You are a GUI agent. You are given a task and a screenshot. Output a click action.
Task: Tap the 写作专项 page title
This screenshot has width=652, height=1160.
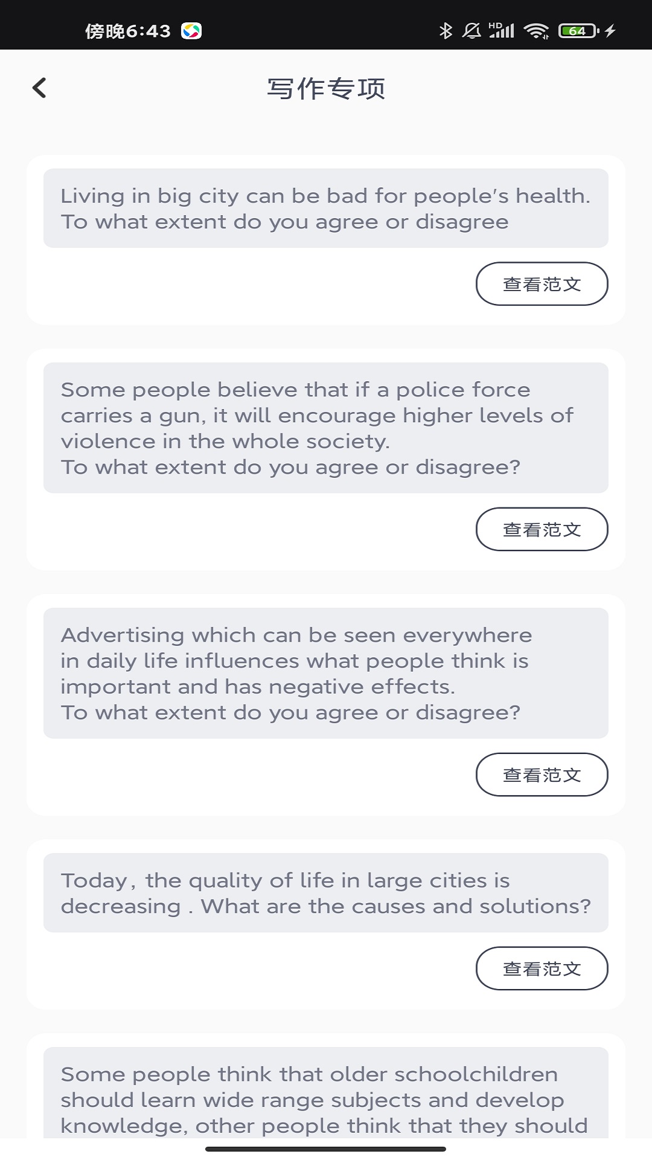[x=326, y=89]
